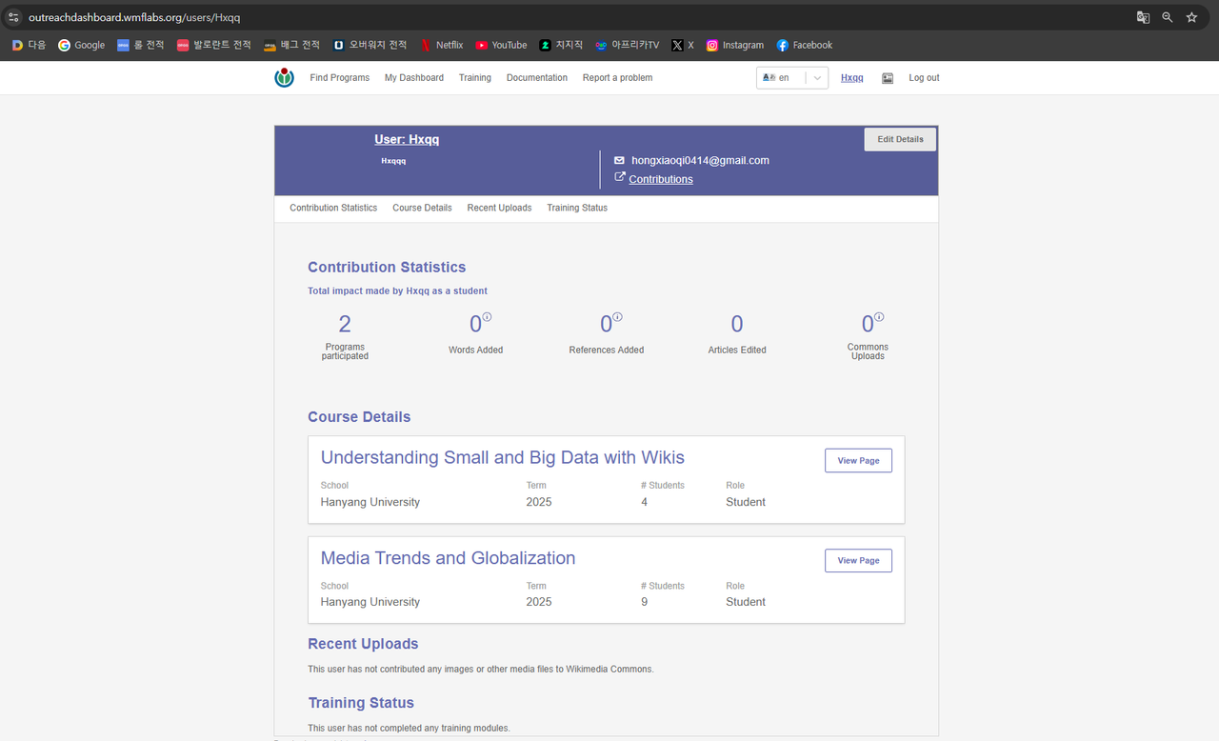Open the Facebook bookmark
This screenshot has width=1219, height=741.
(x=804, y=45)
